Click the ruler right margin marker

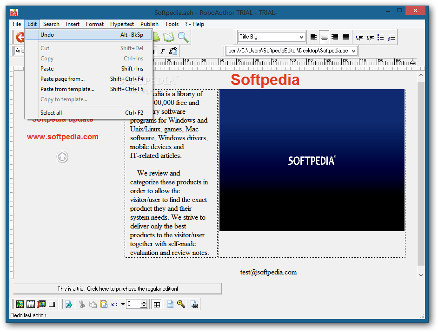click(x=412, y=62)
